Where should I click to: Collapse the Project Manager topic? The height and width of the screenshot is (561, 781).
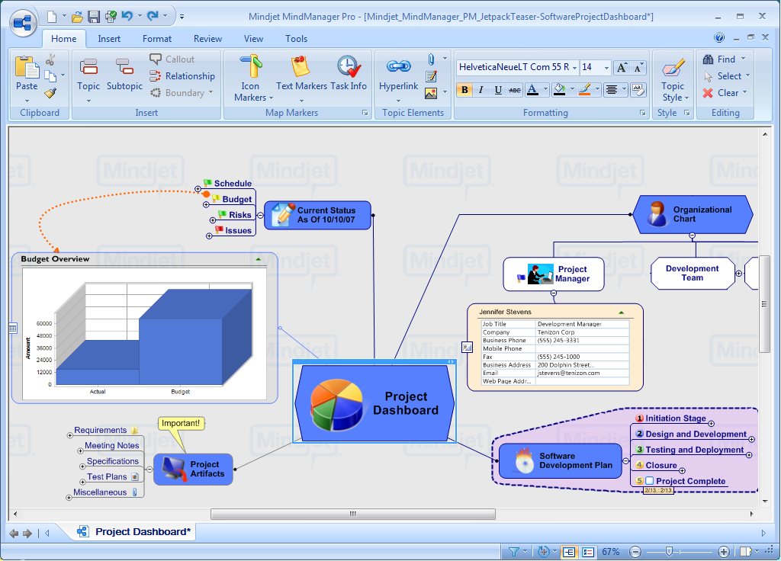[x=553, y=293]
